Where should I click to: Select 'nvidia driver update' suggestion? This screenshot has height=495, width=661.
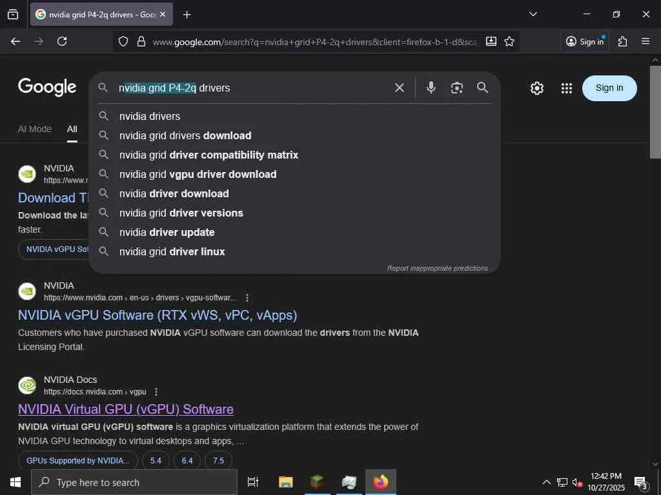(294, 232)
